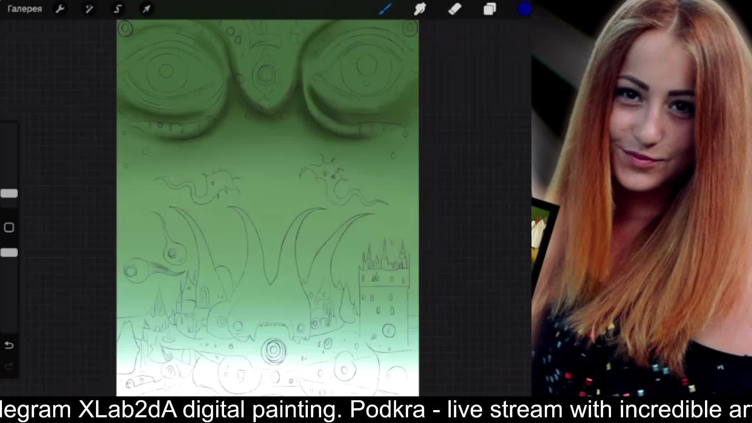Tap the square Modify button on sidebar
The height and width of the screenshot is (423, 752).
point(9,228)
